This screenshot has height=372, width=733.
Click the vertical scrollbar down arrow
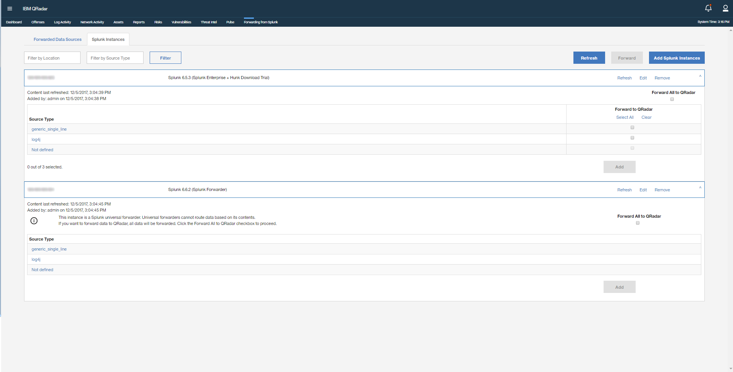coord(730,368)
